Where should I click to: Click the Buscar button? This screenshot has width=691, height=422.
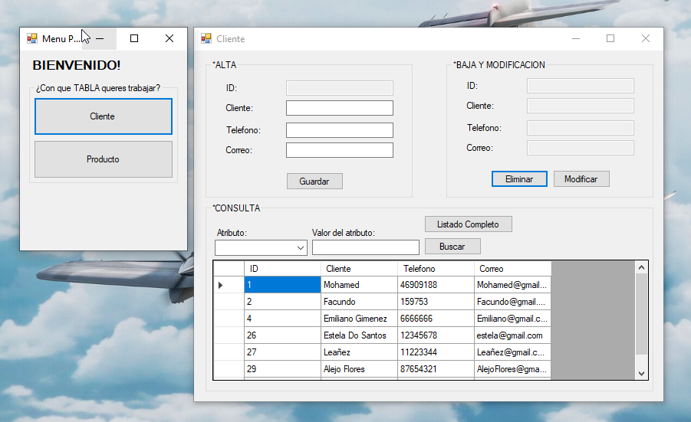452,247
